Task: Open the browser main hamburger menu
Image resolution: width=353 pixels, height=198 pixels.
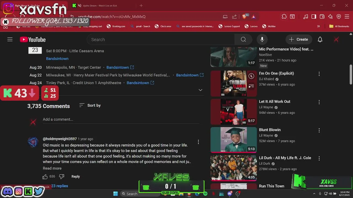Action: (347, 16)
